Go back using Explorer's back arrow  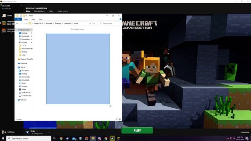click(17, 23)
